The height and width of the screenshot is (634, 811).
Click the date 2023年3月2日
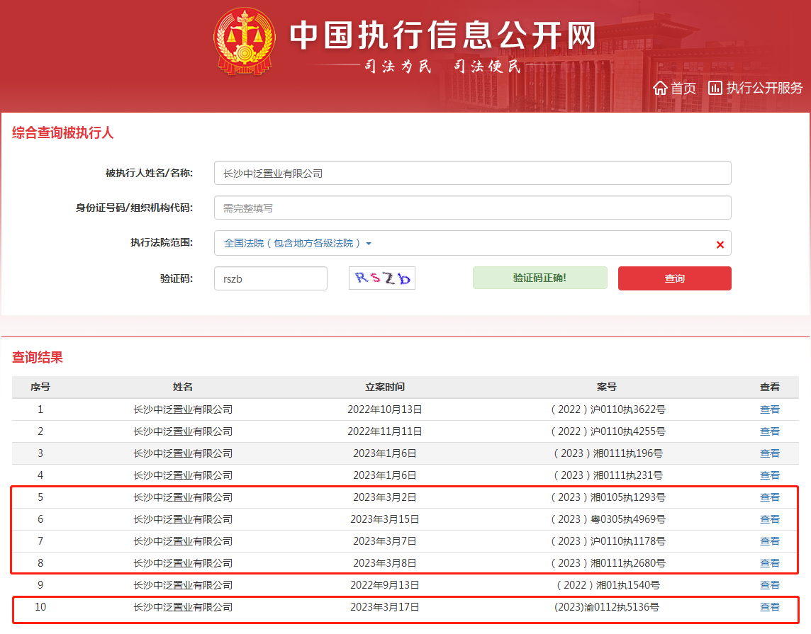tap(385, 497)
